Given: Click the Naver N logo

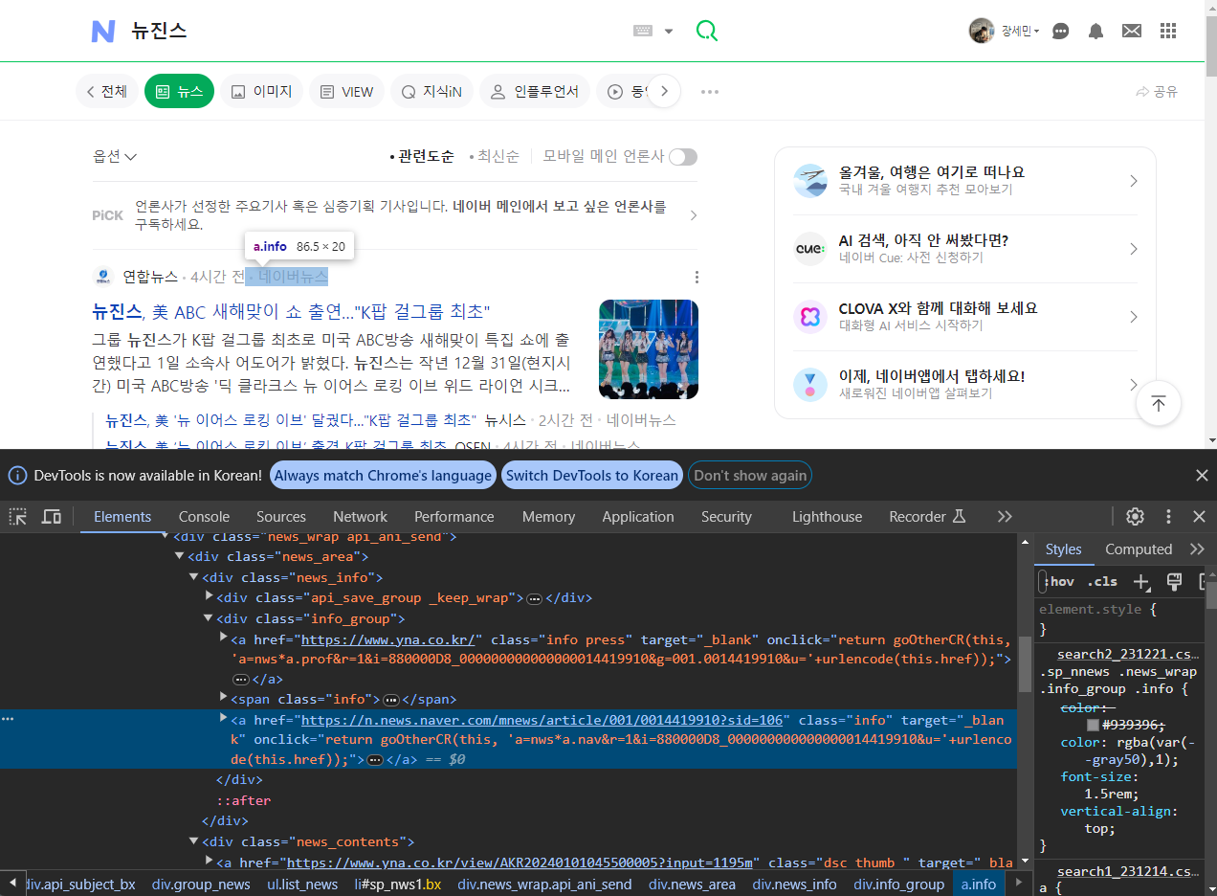Looking at the screenshot, I should coord(103,31).
